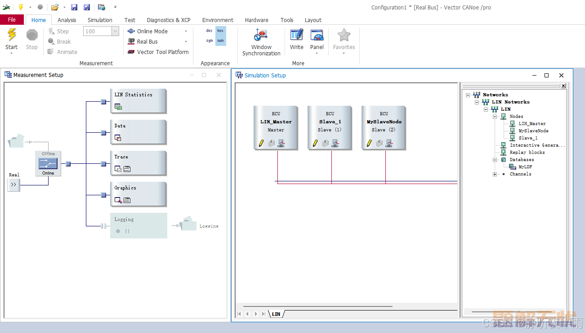
Task: Open the Diagnostics & XCP tab
Action: click(x=169, y=20)
